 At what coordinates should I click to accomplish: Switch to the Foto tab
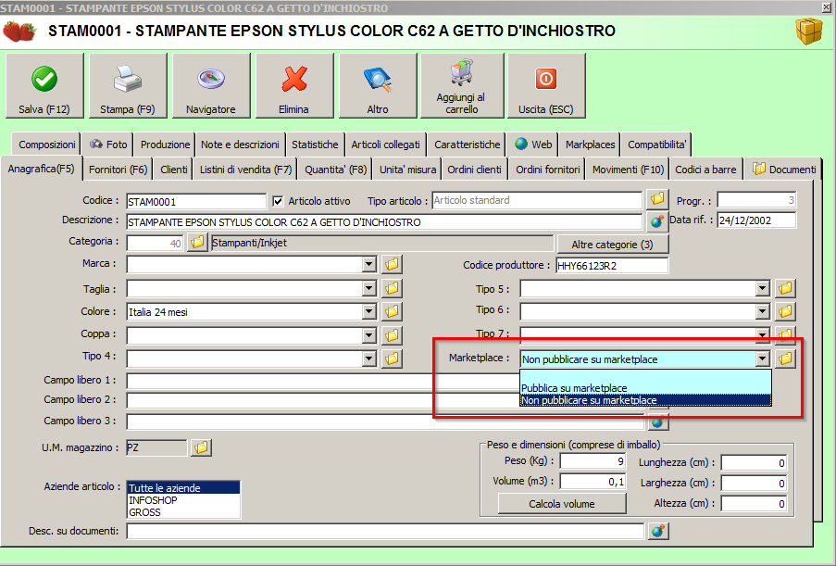pos(108,144)
